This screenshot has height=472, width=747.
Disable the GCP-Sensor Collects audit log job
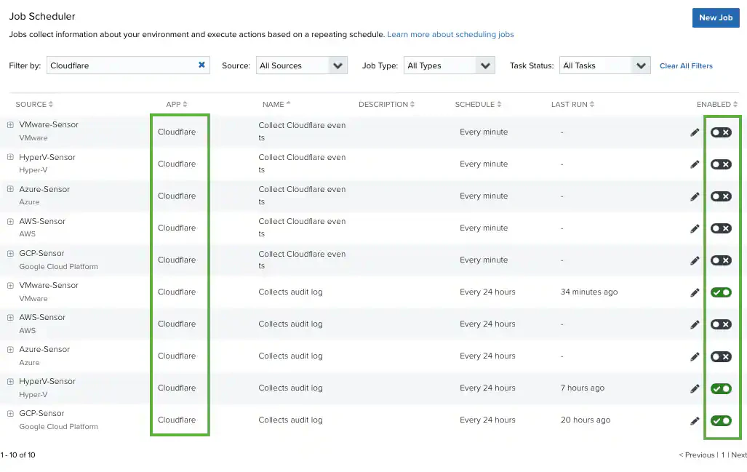721,420
